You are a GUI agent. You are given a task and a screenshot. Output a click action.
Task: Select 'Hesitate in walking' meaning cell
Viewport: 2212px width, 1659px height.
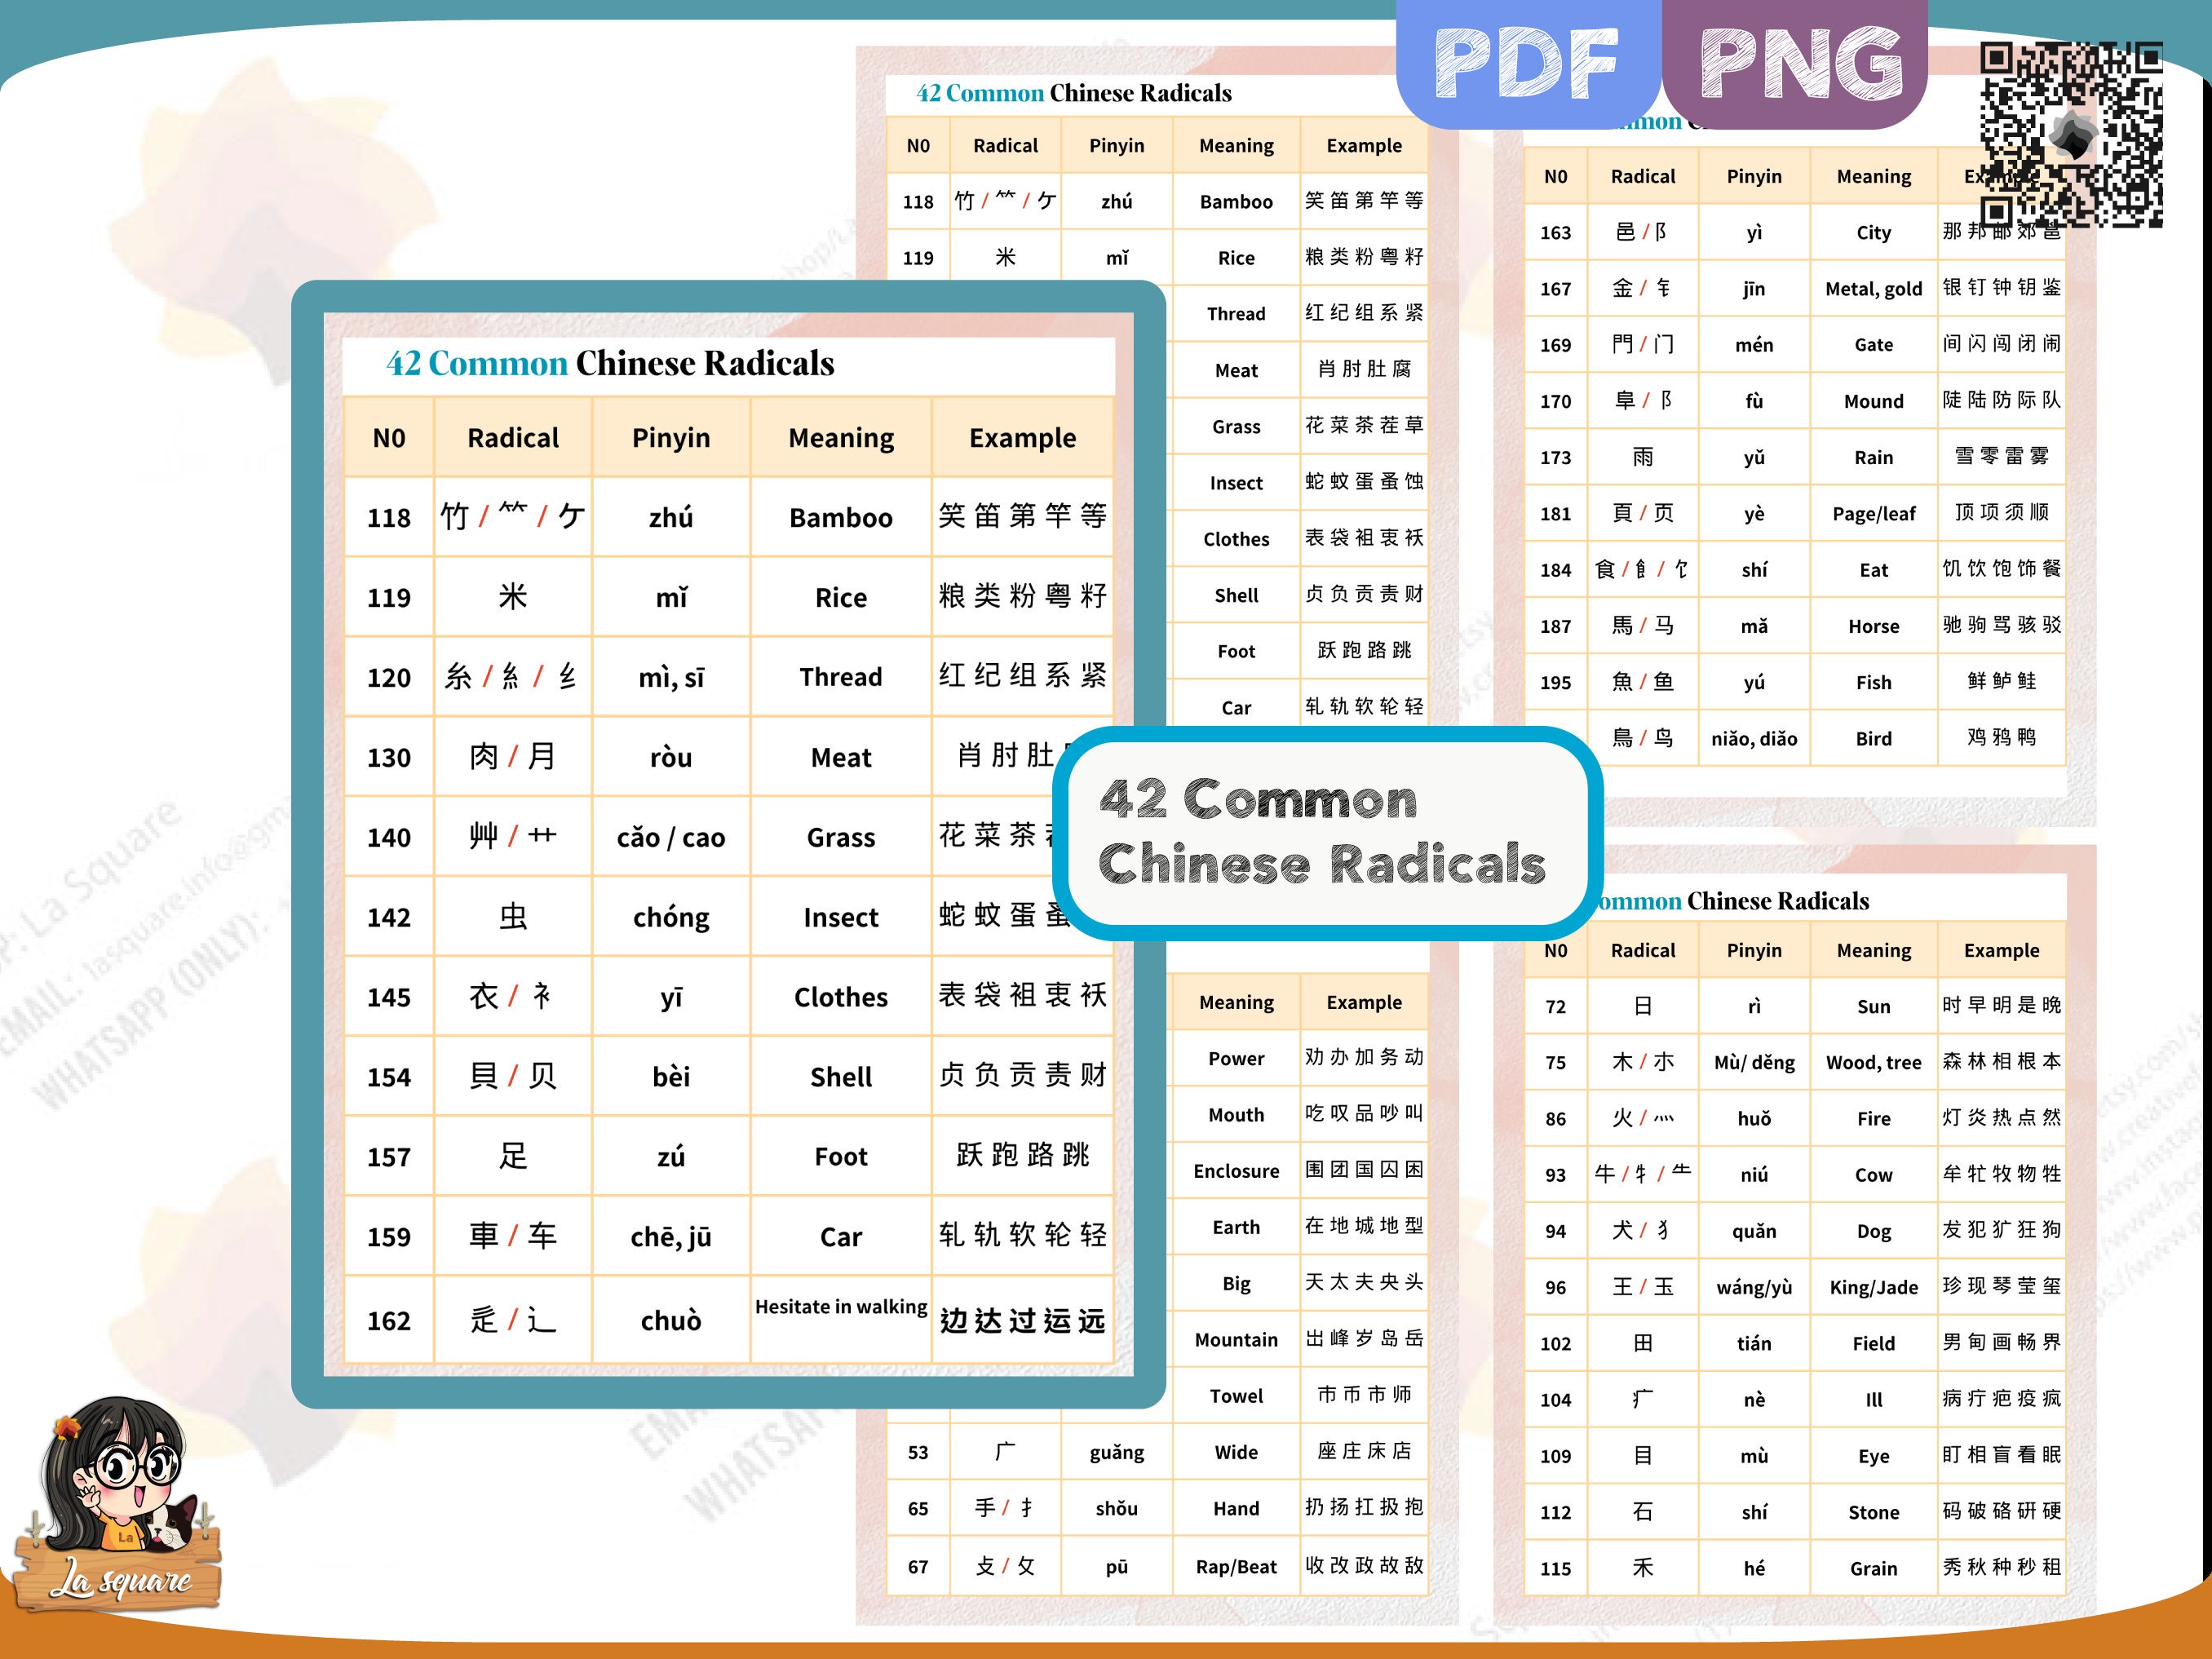[x=841, y=1319]
